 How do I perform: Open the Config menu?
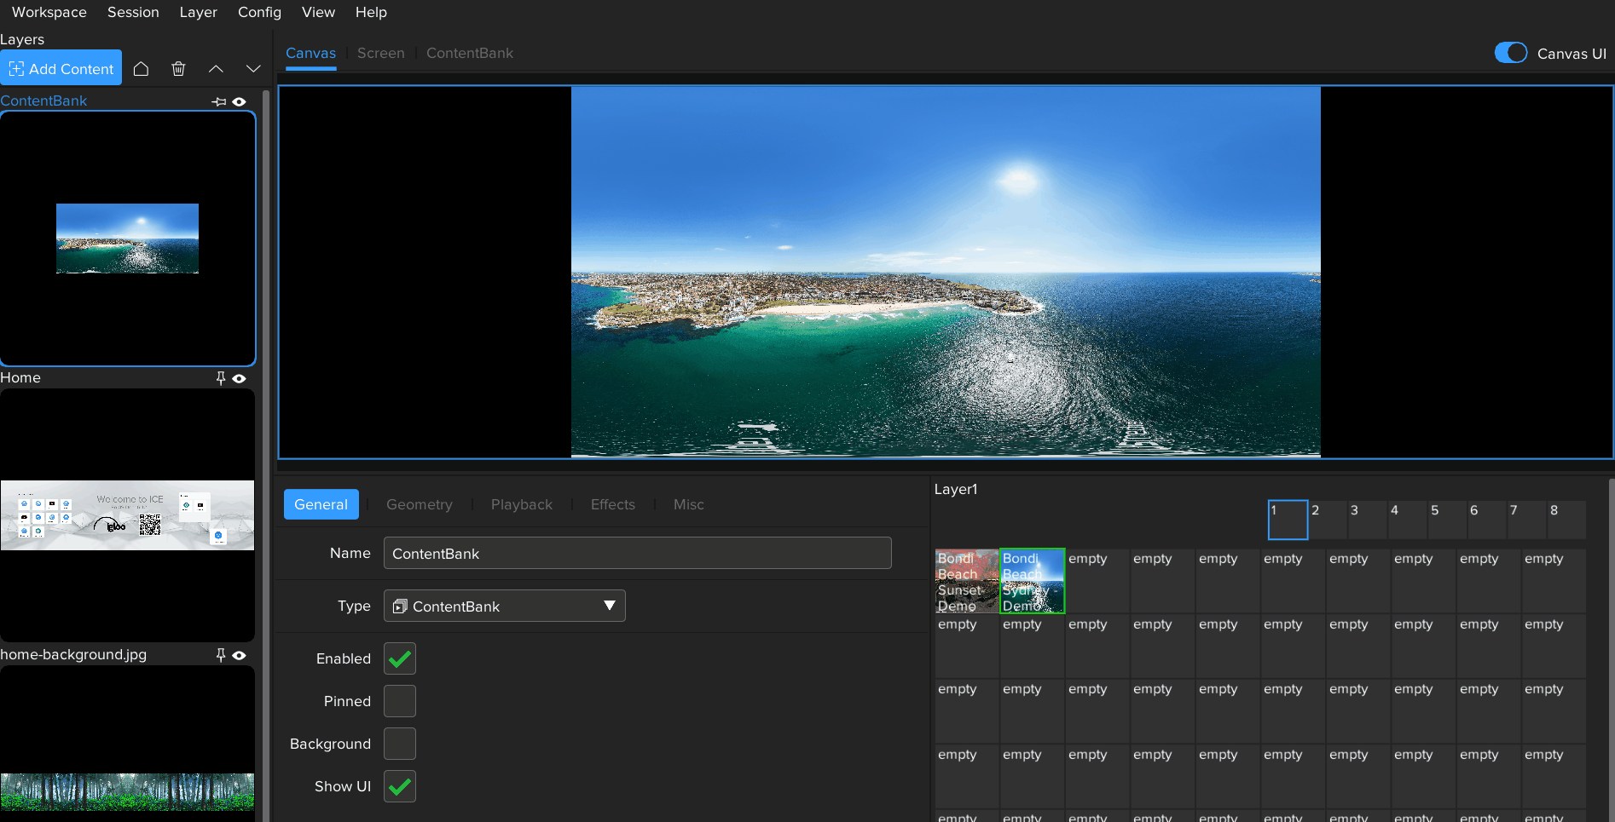point(259,12)
